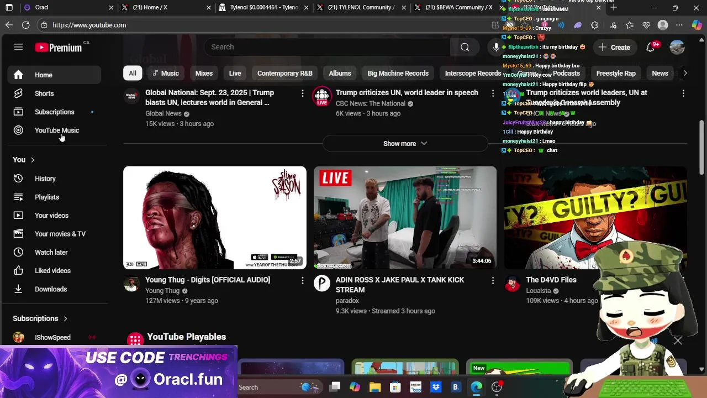Open the browser Favorites list icon
The height and width of the screenshot is (398, 707).
click(x=630, y=25)
